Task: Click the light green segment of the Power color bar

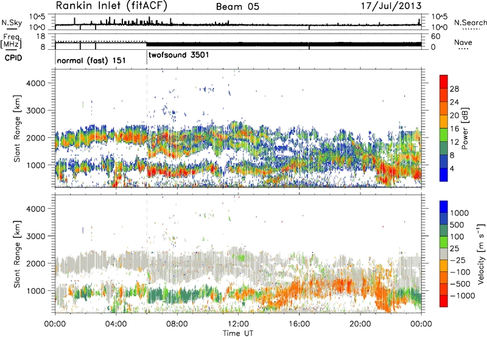Action: (444, 134)
